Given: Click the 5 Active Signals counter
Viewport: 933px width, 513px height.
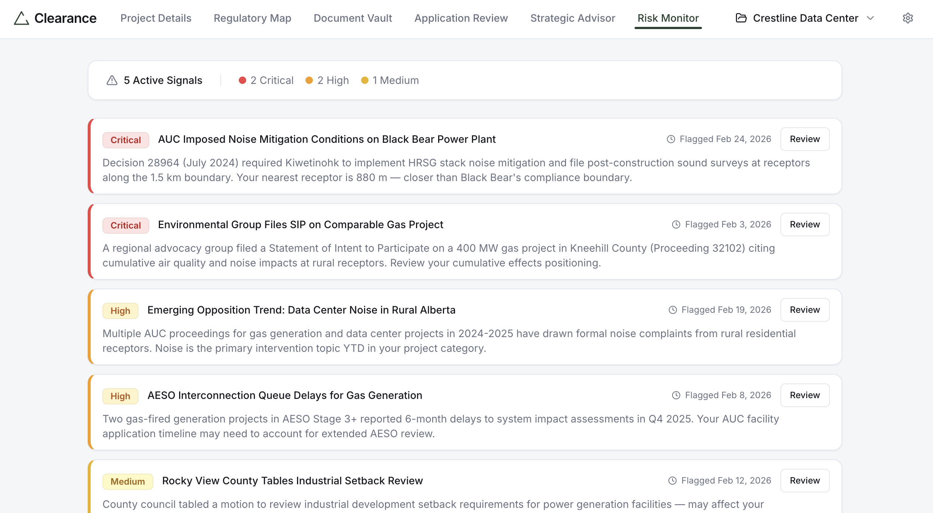Looking at the screenshot, I should pyautogui.click(x=163, y=80).
